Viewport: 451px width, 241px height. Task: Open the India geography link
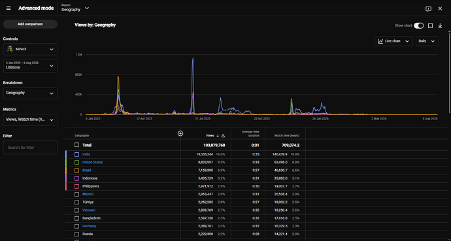86,154
